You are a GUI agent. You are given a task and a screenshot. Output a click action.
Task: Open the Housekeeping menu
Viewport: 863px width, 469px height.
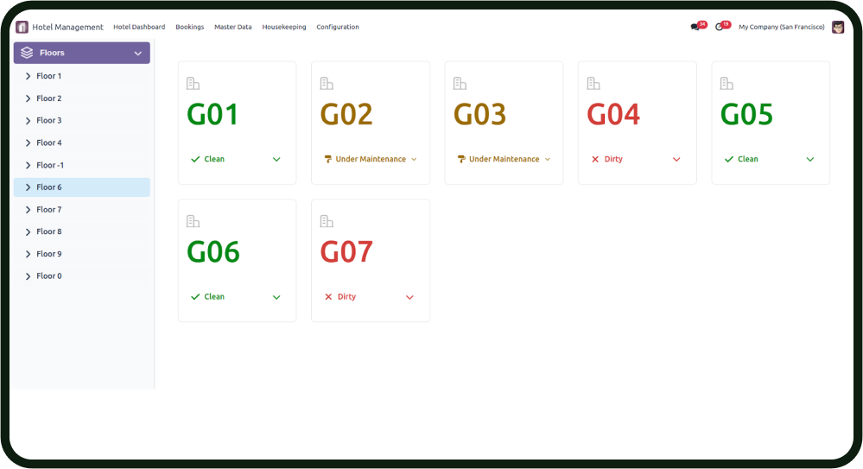284,27
